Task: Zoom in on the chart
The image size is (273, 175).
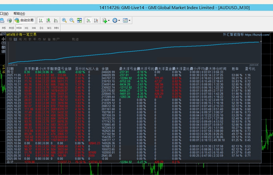Action: click(64, 20)
